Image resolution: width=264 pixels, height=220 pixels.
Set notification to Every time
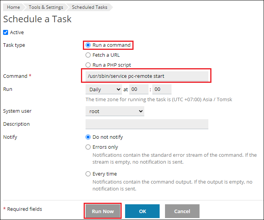point(88,174)
